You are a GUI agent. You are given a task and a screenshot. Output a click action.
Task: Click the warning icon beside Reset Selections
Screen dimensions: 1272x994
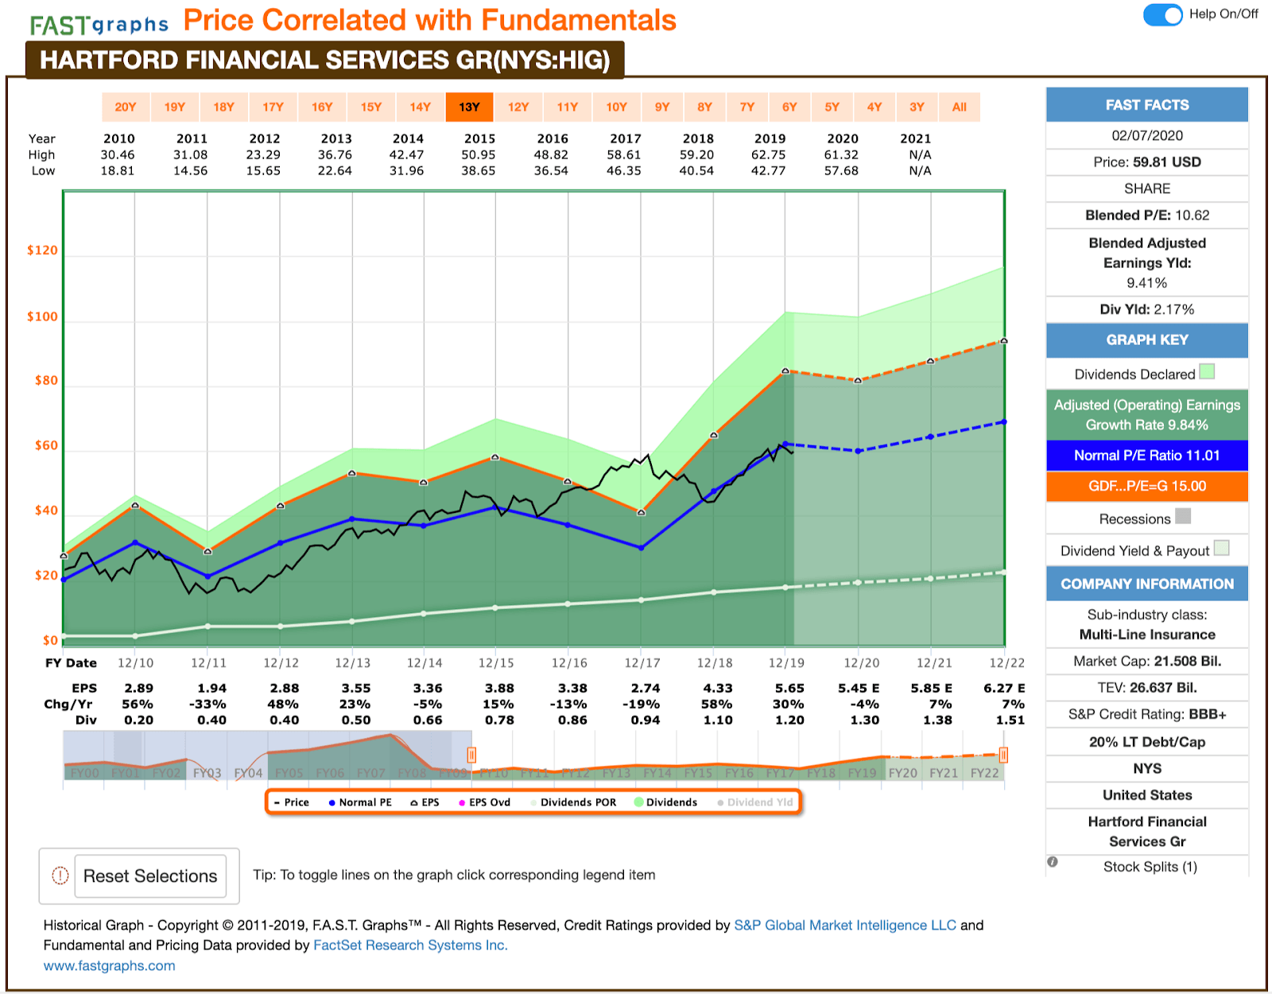click(x=60, y=876)
